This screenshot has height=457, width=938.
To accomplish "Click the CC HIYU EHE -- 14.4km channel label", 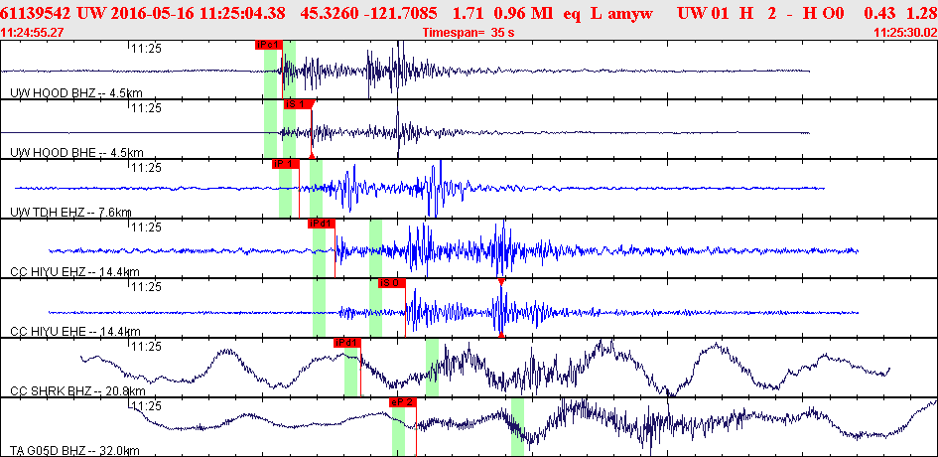I will point(75,331).
